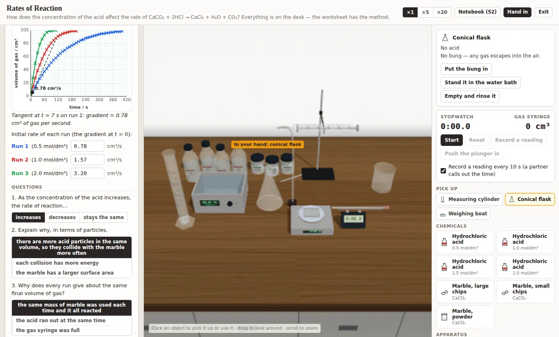This screenshot has height=337, width=559.
Task: Click the flask icon beside Conical flask heading
Action: [445, 37]
